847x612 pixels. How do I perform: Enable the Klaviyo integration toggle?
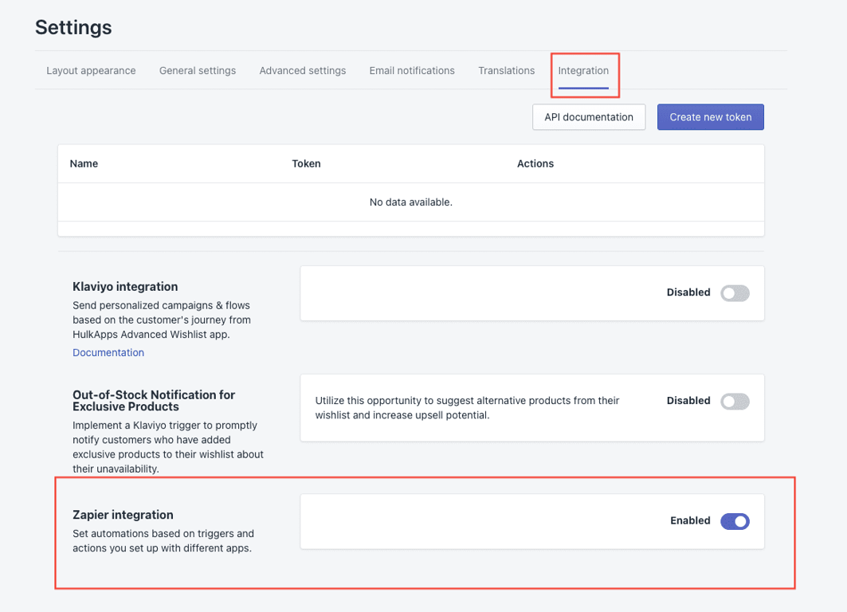pos(735,293)
